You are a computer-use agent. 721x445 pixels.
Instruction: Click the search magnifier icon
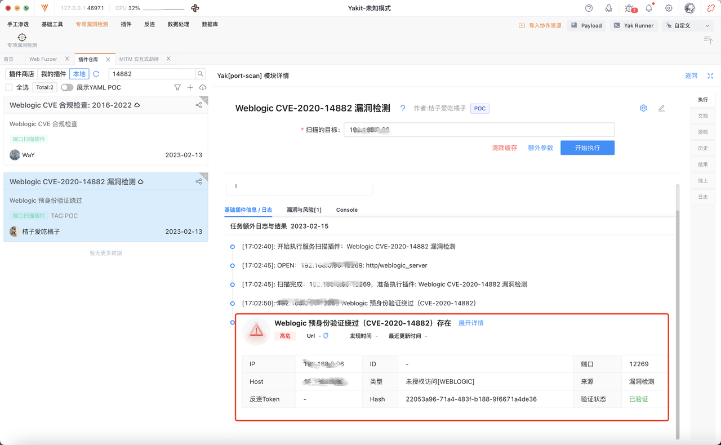pos(201,74)
